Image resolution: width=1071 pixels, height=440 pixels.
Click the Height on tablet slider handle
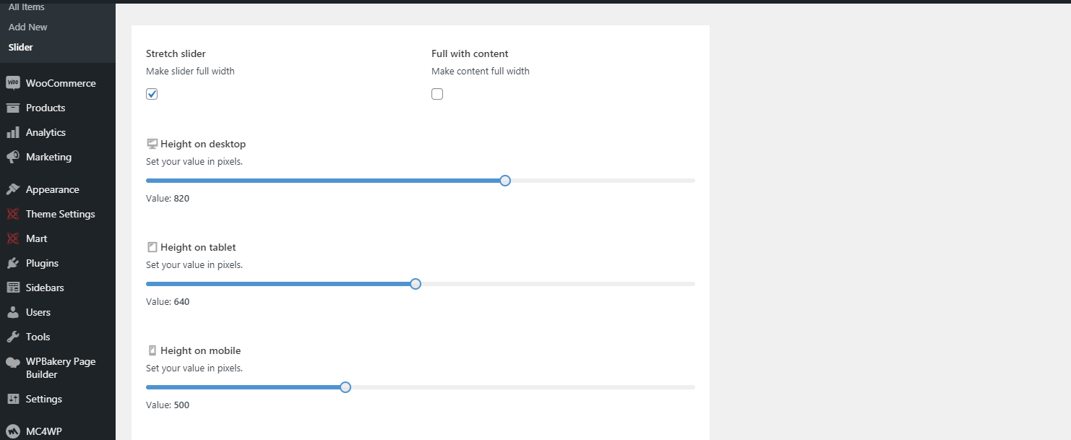[x=416, y=284]
